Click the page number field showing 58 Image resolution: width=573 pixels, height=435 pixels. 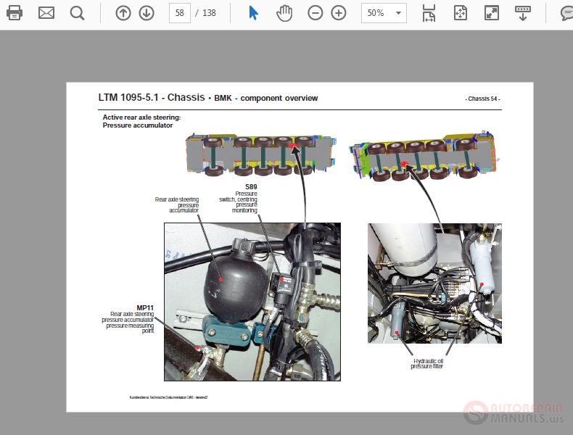tap(179, 13)
